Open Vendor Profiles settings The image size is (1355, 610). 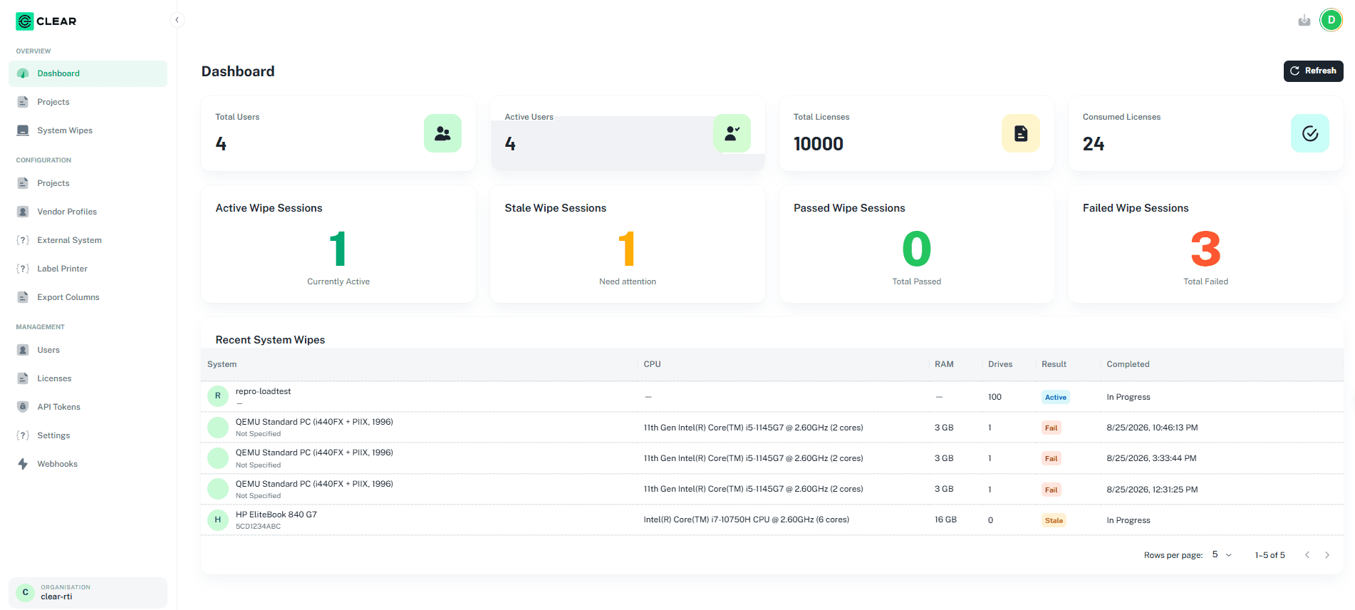(x=88, y=212)
